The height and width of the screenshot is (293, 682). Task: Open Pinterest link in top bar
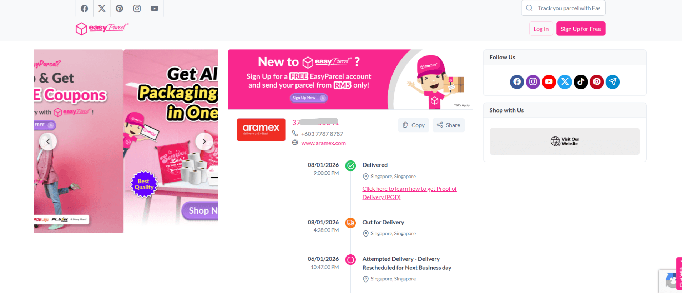[119, 8]
